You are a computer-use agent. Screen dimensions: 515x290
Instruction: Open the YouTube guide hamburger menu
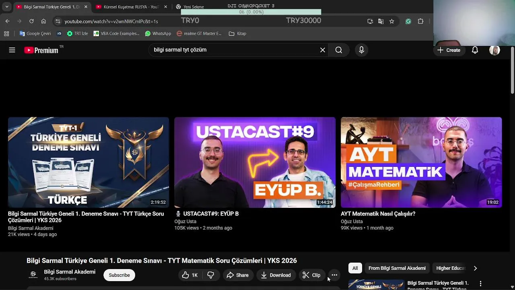pyautogui.click(x=12, y=50)
